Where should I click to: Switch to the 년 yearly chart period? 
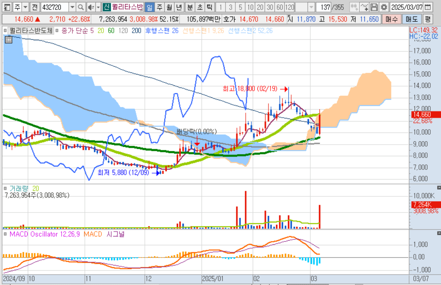pos(179,7)
